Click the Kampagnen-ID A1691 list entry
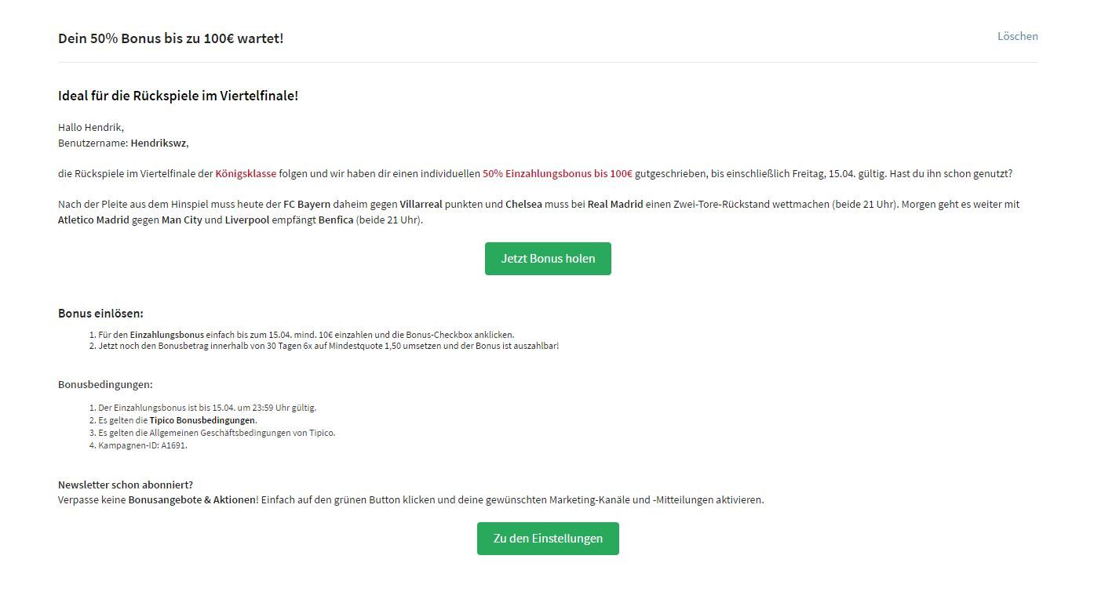 [142, 445]
